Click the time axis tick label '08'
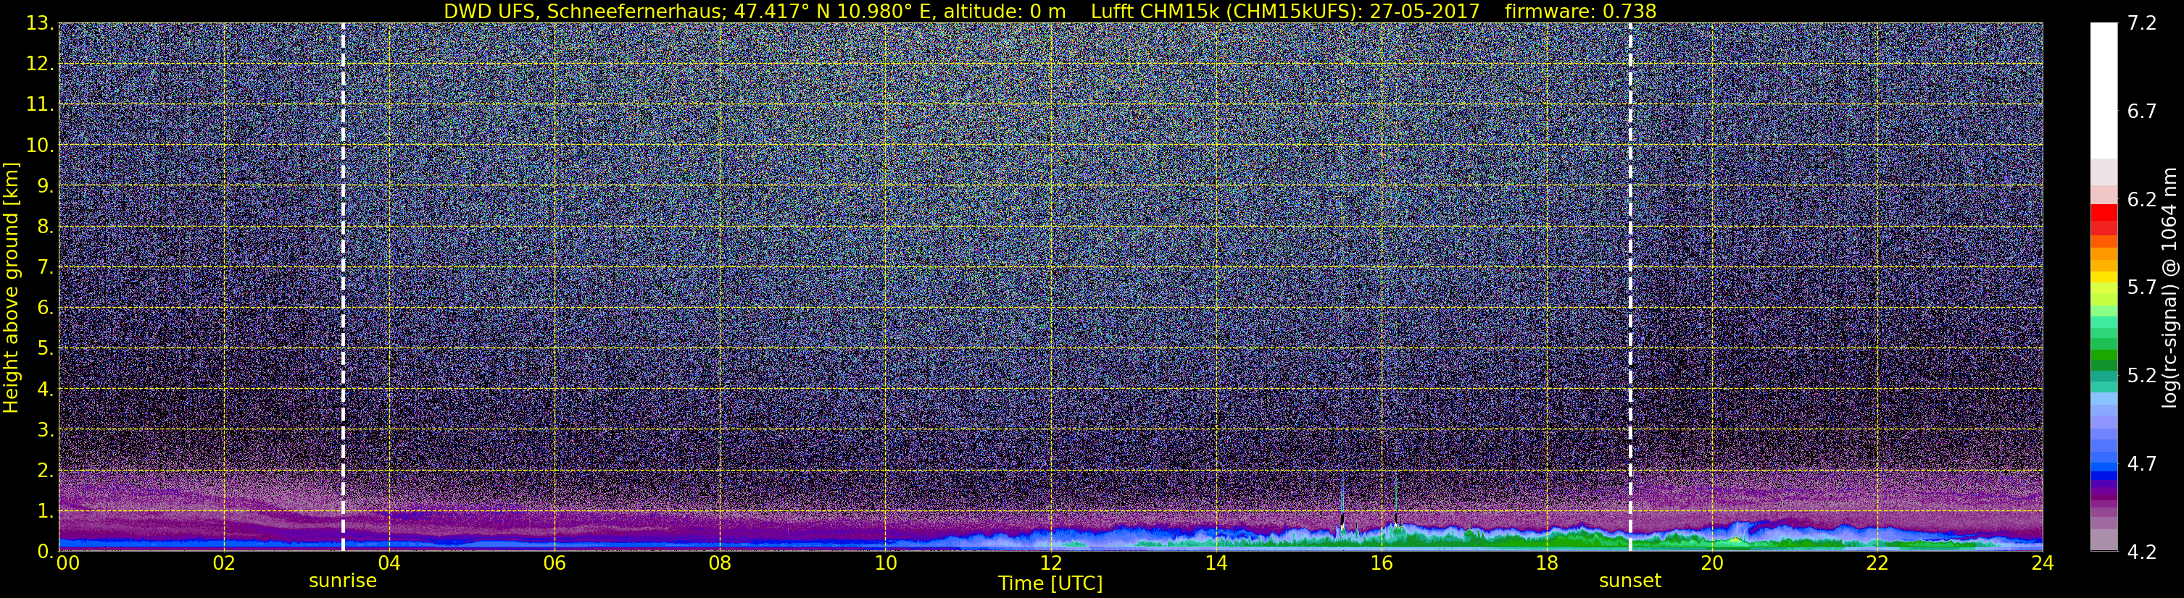 click(x=720, y=563)
